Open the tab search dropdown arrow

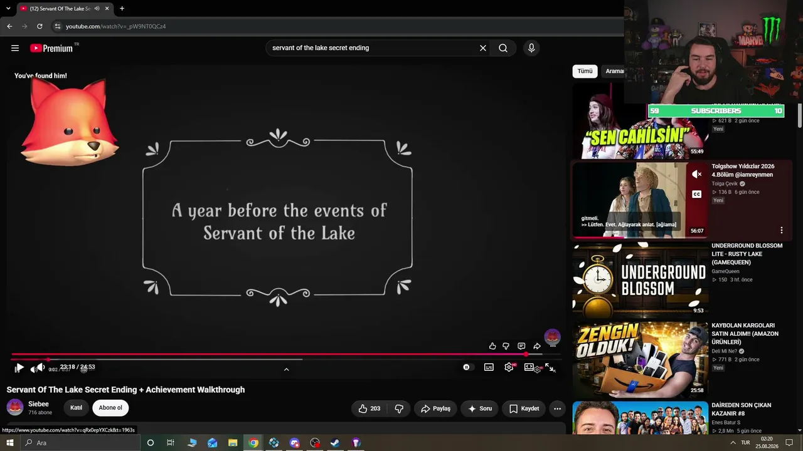click(x=8, y=9)
